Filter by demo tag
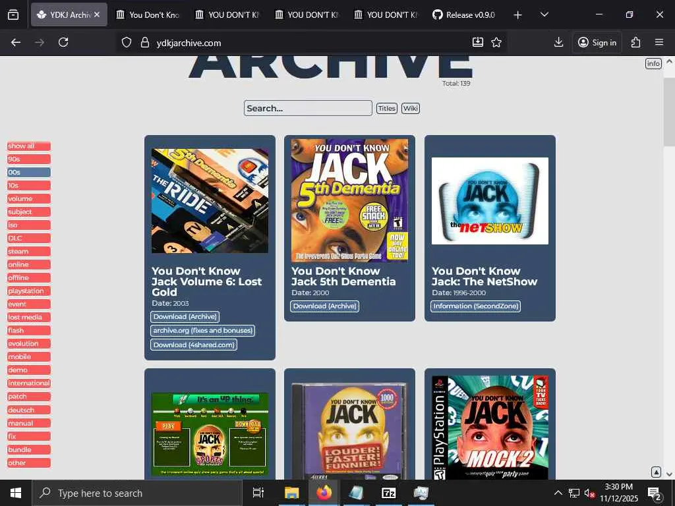The height and width of the screenshot is (506, 675). [x=29, y=370]
